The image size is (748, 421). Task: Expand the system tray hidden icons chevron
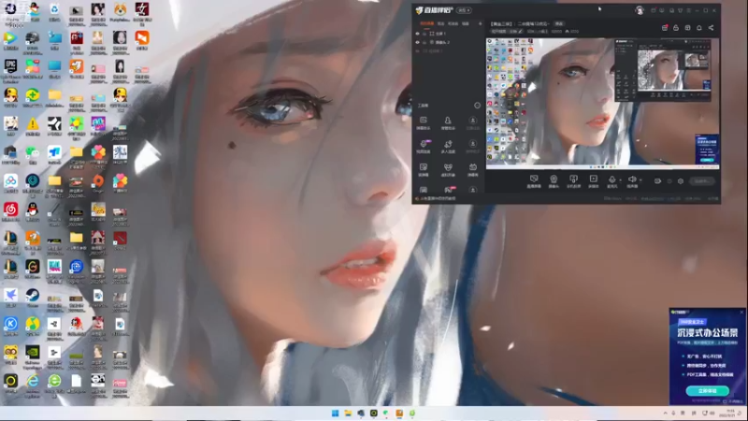click(666, 414)
